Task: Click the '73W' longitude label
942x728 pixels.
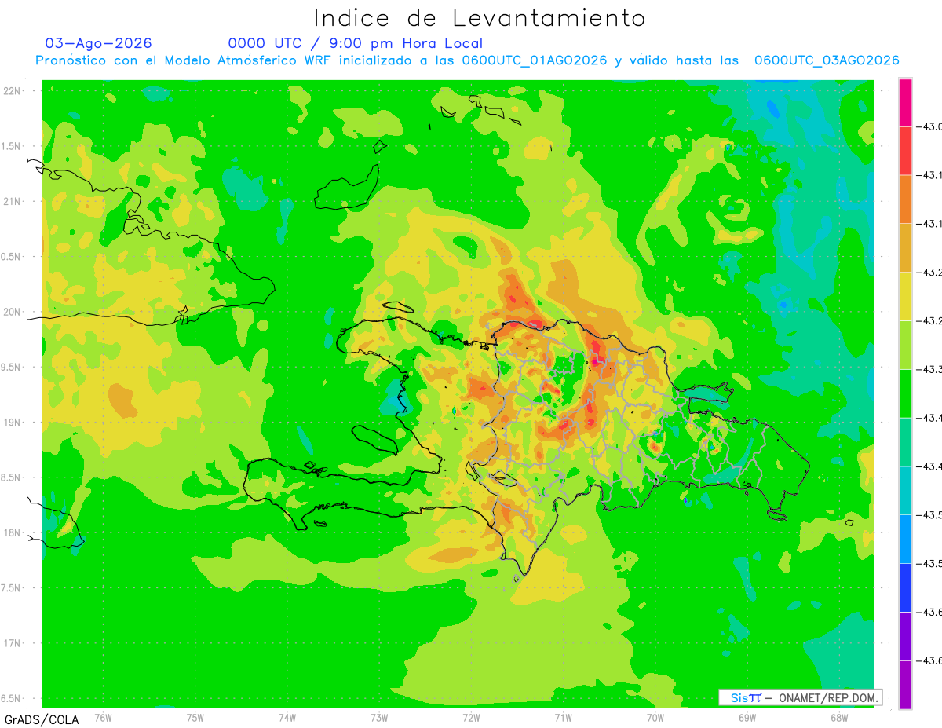Action: pos(379,717)
